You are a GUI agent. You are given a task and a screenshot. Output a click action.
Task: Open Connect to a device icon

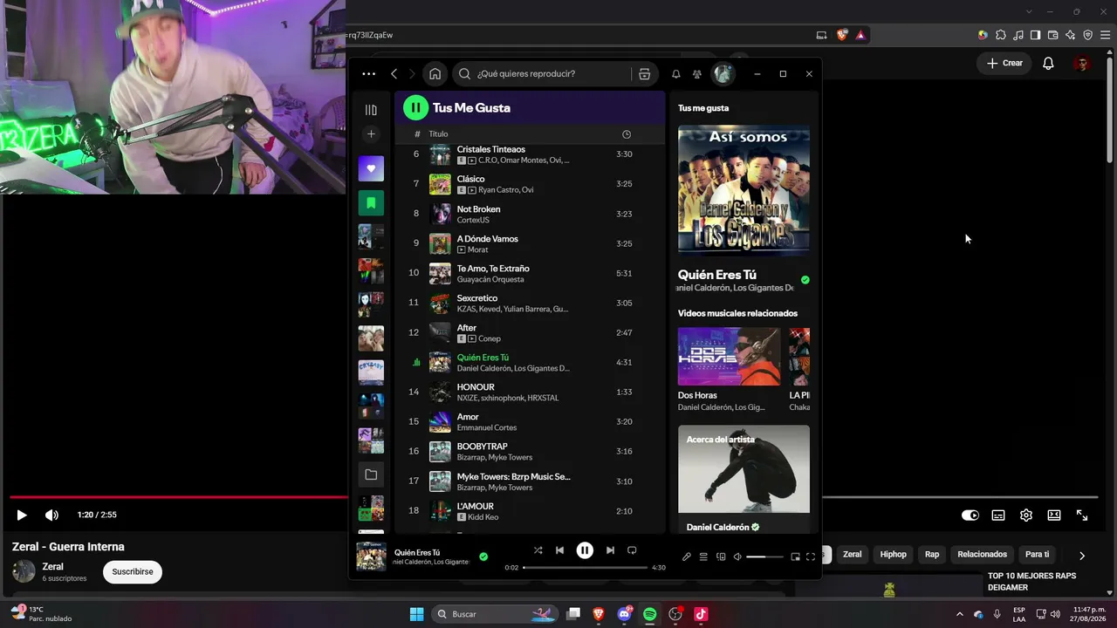coord(721,556)
